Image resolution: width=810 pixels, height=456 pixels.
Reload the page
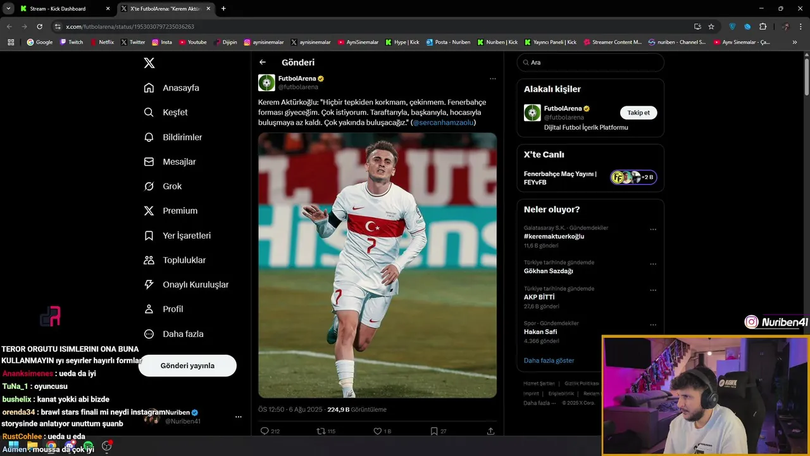point(40,27)
